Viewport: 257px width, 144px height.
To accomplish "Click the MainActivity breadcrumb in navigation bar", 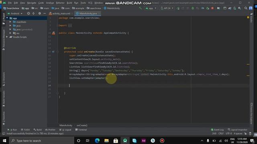I will point(112,8).
